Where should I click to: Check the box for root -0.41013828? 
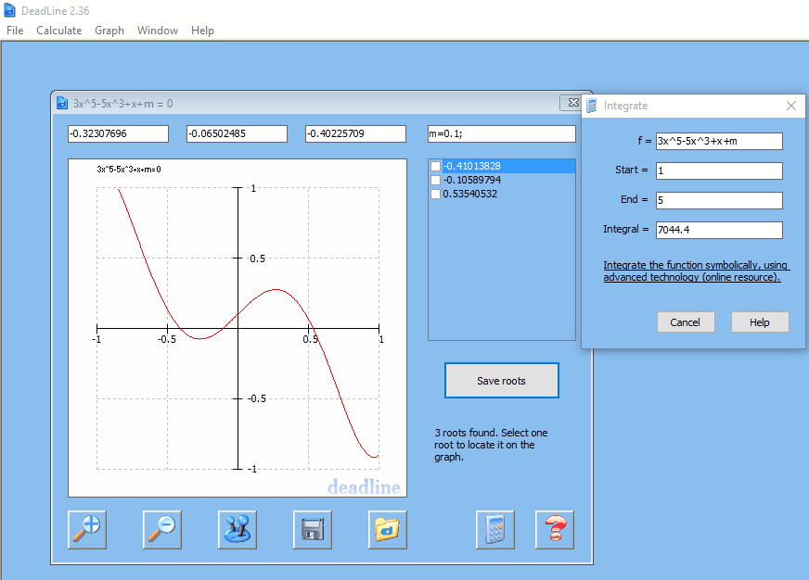click(435, 166)
